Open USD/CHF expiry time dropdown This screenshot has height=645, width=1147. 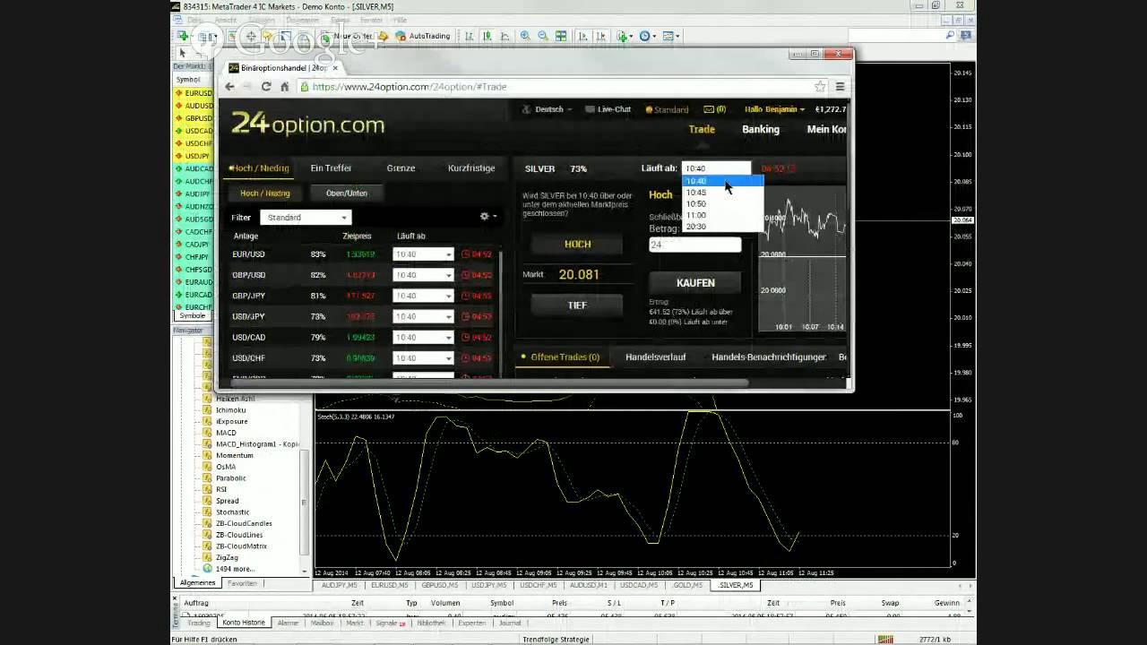point(423,357)
